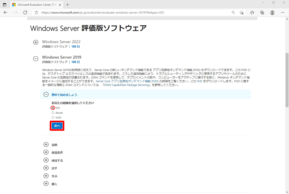Minimize the browser window
The height and width of the screenshot is (194, 289).
pos(263,3)
